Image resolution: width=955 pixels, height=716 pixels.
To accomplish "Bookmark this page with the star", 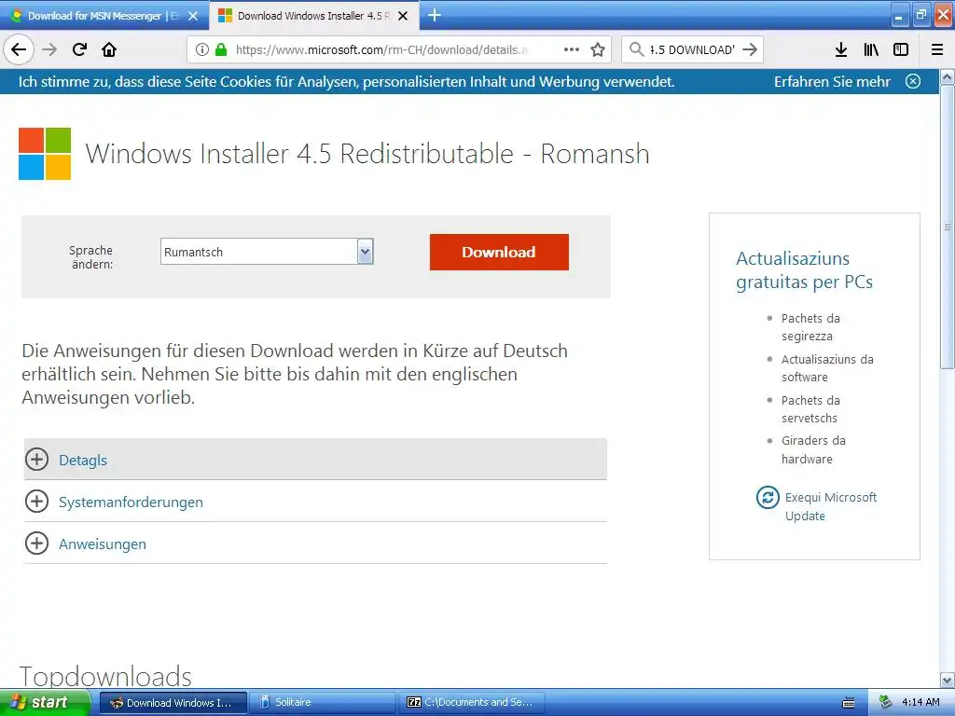I will click(598, 49).
